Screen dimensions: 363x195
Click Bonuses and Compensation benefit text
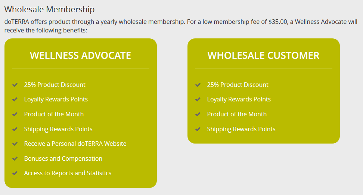point(63,158)
